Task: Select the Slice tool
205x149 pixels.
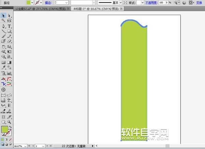Action: pos(9,117)
